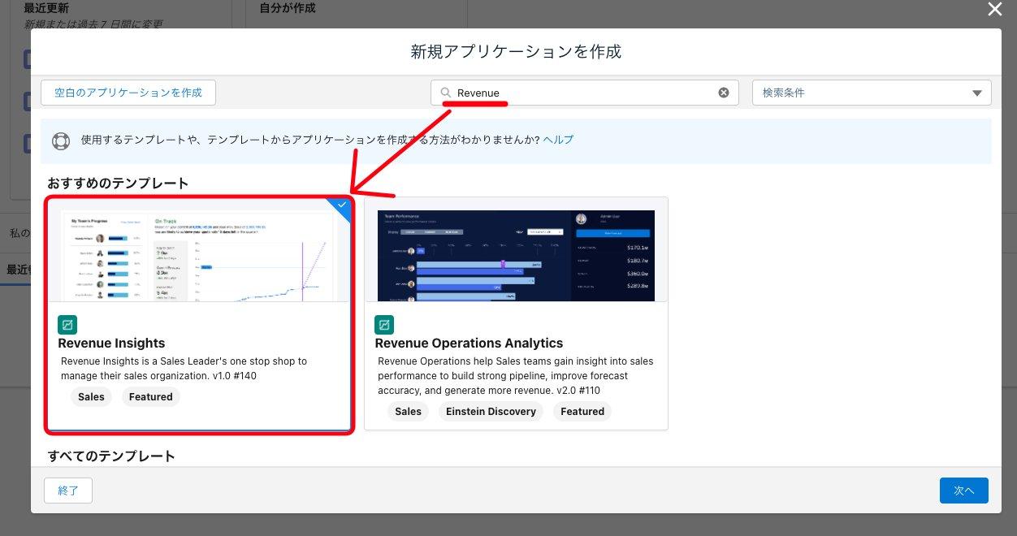Viewport: 1017px width, 536px height.
Task: Focus the Revenue search field
Action: pos(585,93)
